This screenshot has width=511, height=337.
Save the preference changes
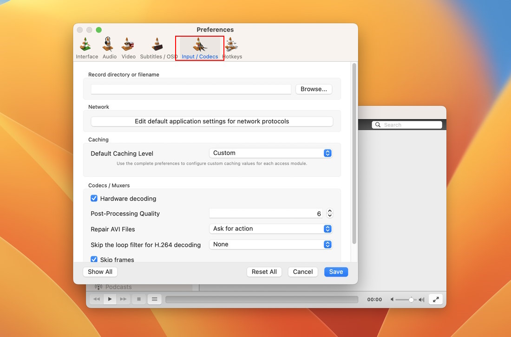336,272
